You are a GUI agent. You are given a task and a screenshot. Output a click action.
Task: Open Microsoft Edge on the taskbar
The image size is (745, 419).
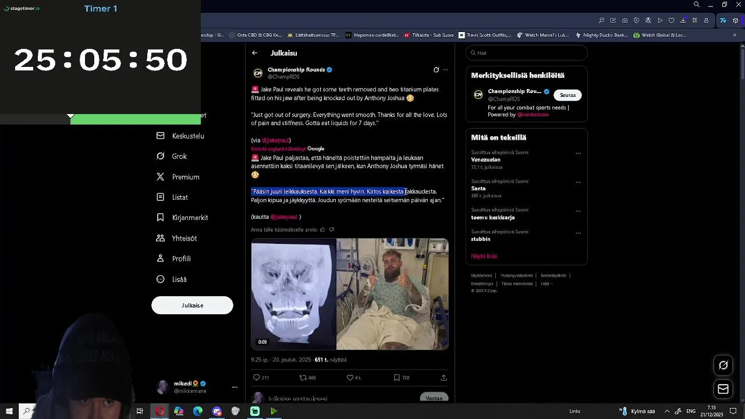[x=198, y=411]
